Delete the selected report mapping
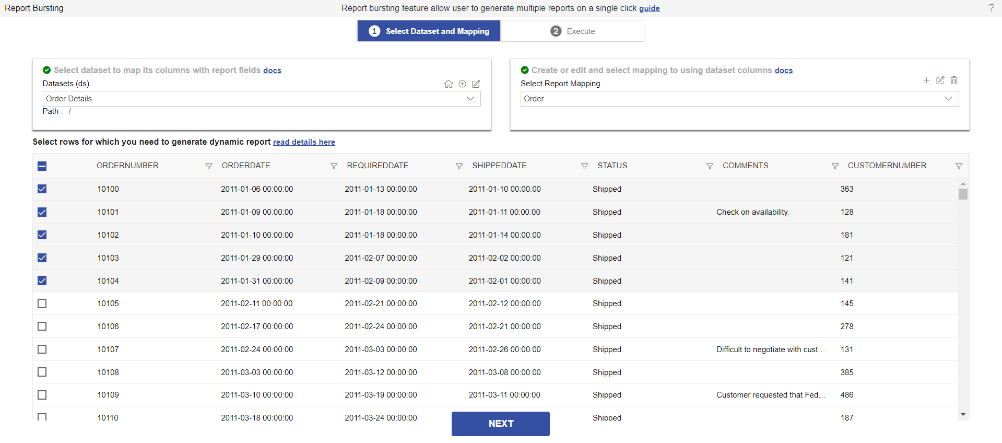The height and width of the screenshot is (443, 1002). (x=954, y=80)
